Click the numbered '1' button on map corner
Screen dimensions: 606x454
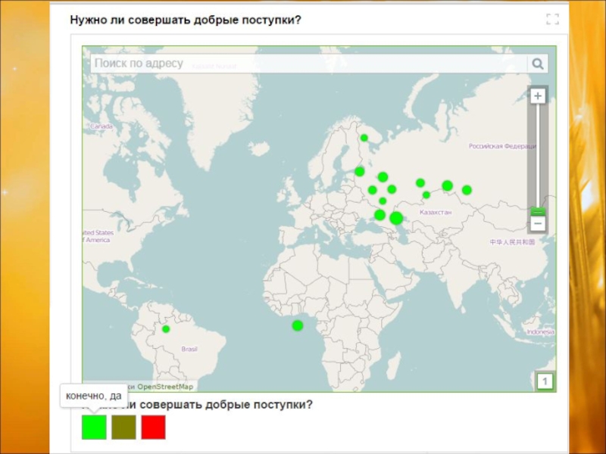(x=545, y=381)
